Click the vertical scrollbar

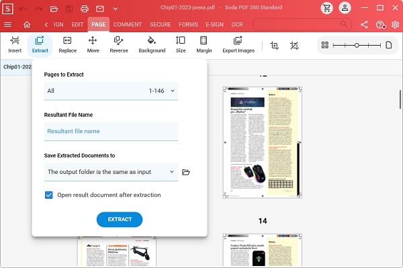(x=400, y=99)
